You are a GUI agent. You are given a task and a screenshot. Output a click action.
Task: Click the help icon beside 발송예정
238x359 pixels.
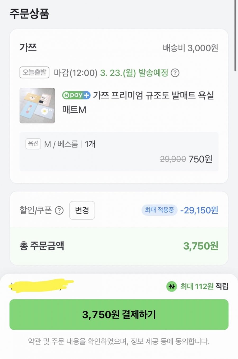click(175, 73)
